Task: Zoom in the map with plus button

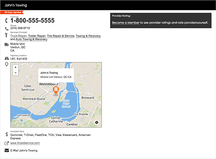Action: (16, 68)
